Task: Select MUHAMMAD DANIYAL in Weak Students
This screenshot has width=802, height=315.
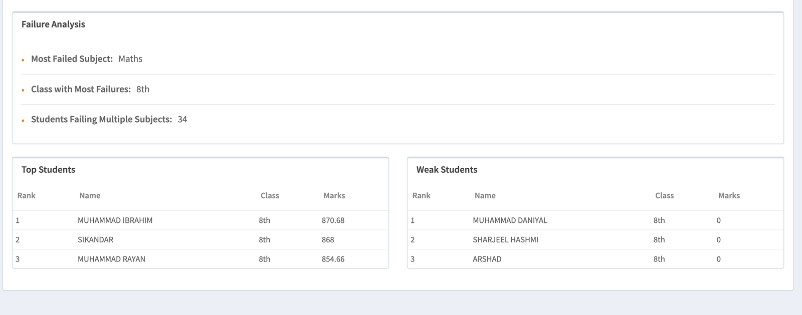Action: (510, 220)
